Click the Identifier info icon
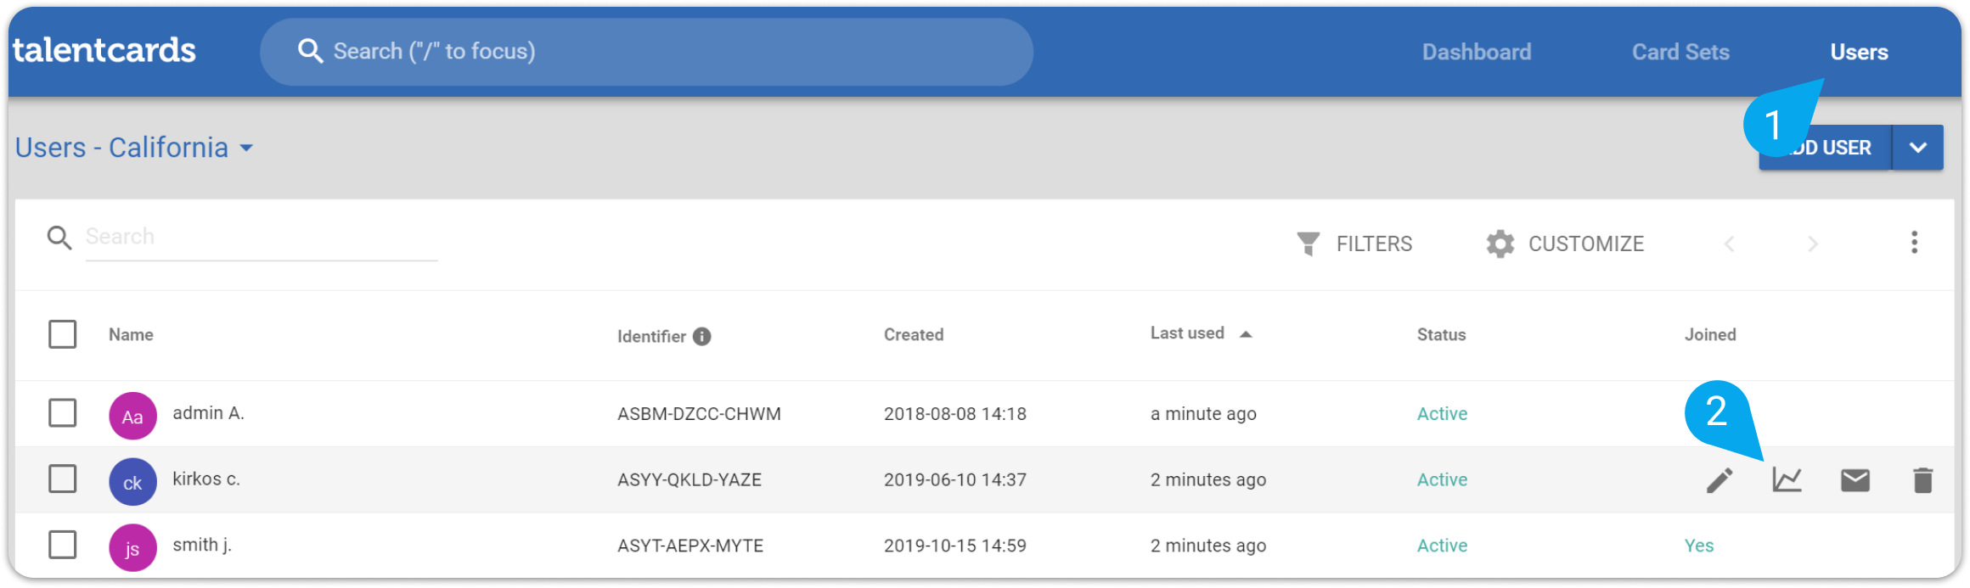The height and width of the screenshot is (588, 1970). pyautogui.click(x=701, y=337)
